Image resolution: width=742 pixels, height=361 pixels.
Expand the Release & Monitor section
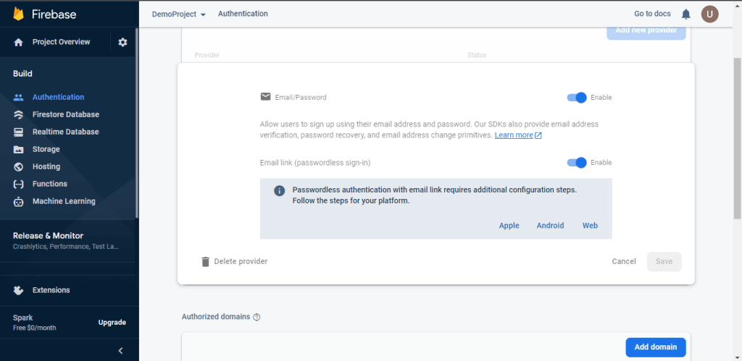point(67,240)
